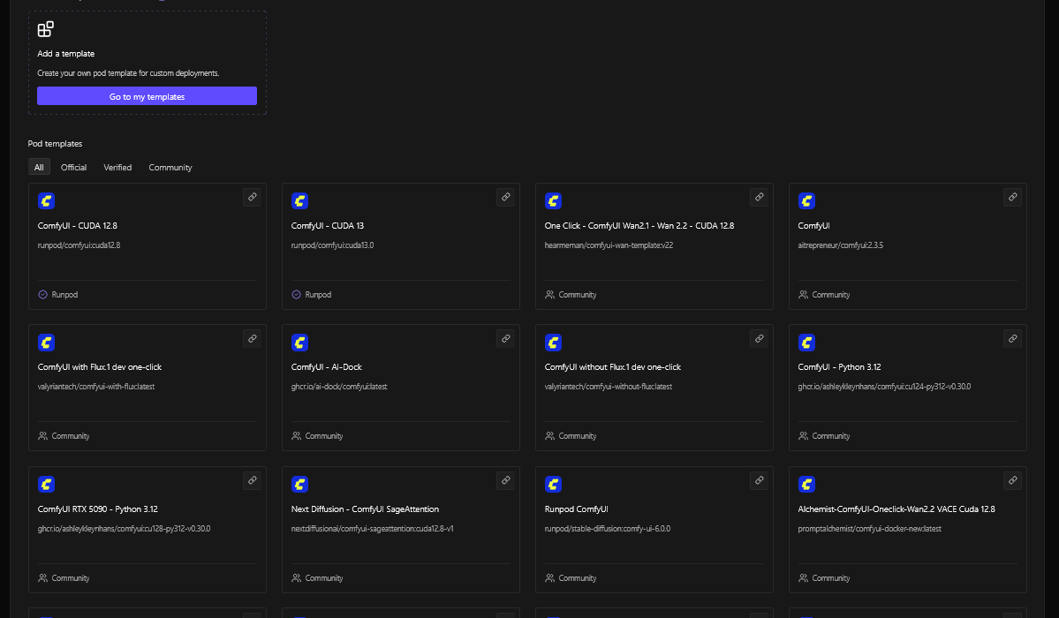Viewport: 1059px width, 618px height.
Task: Copy link for aitrepreneur ComfyUI template
Action: 1012,197
